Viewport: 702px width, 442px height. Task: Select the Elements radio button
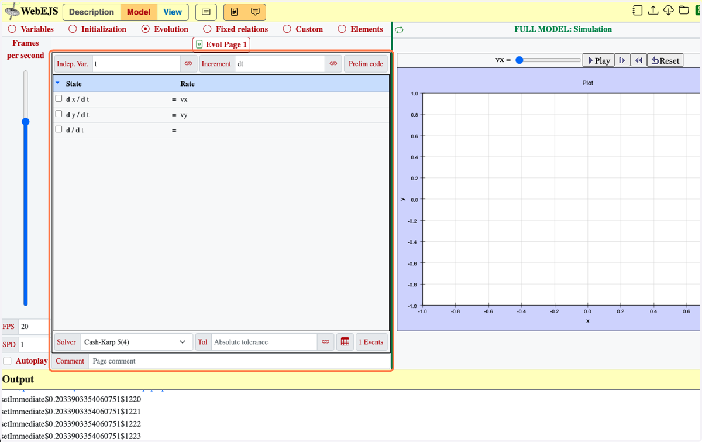342,29
